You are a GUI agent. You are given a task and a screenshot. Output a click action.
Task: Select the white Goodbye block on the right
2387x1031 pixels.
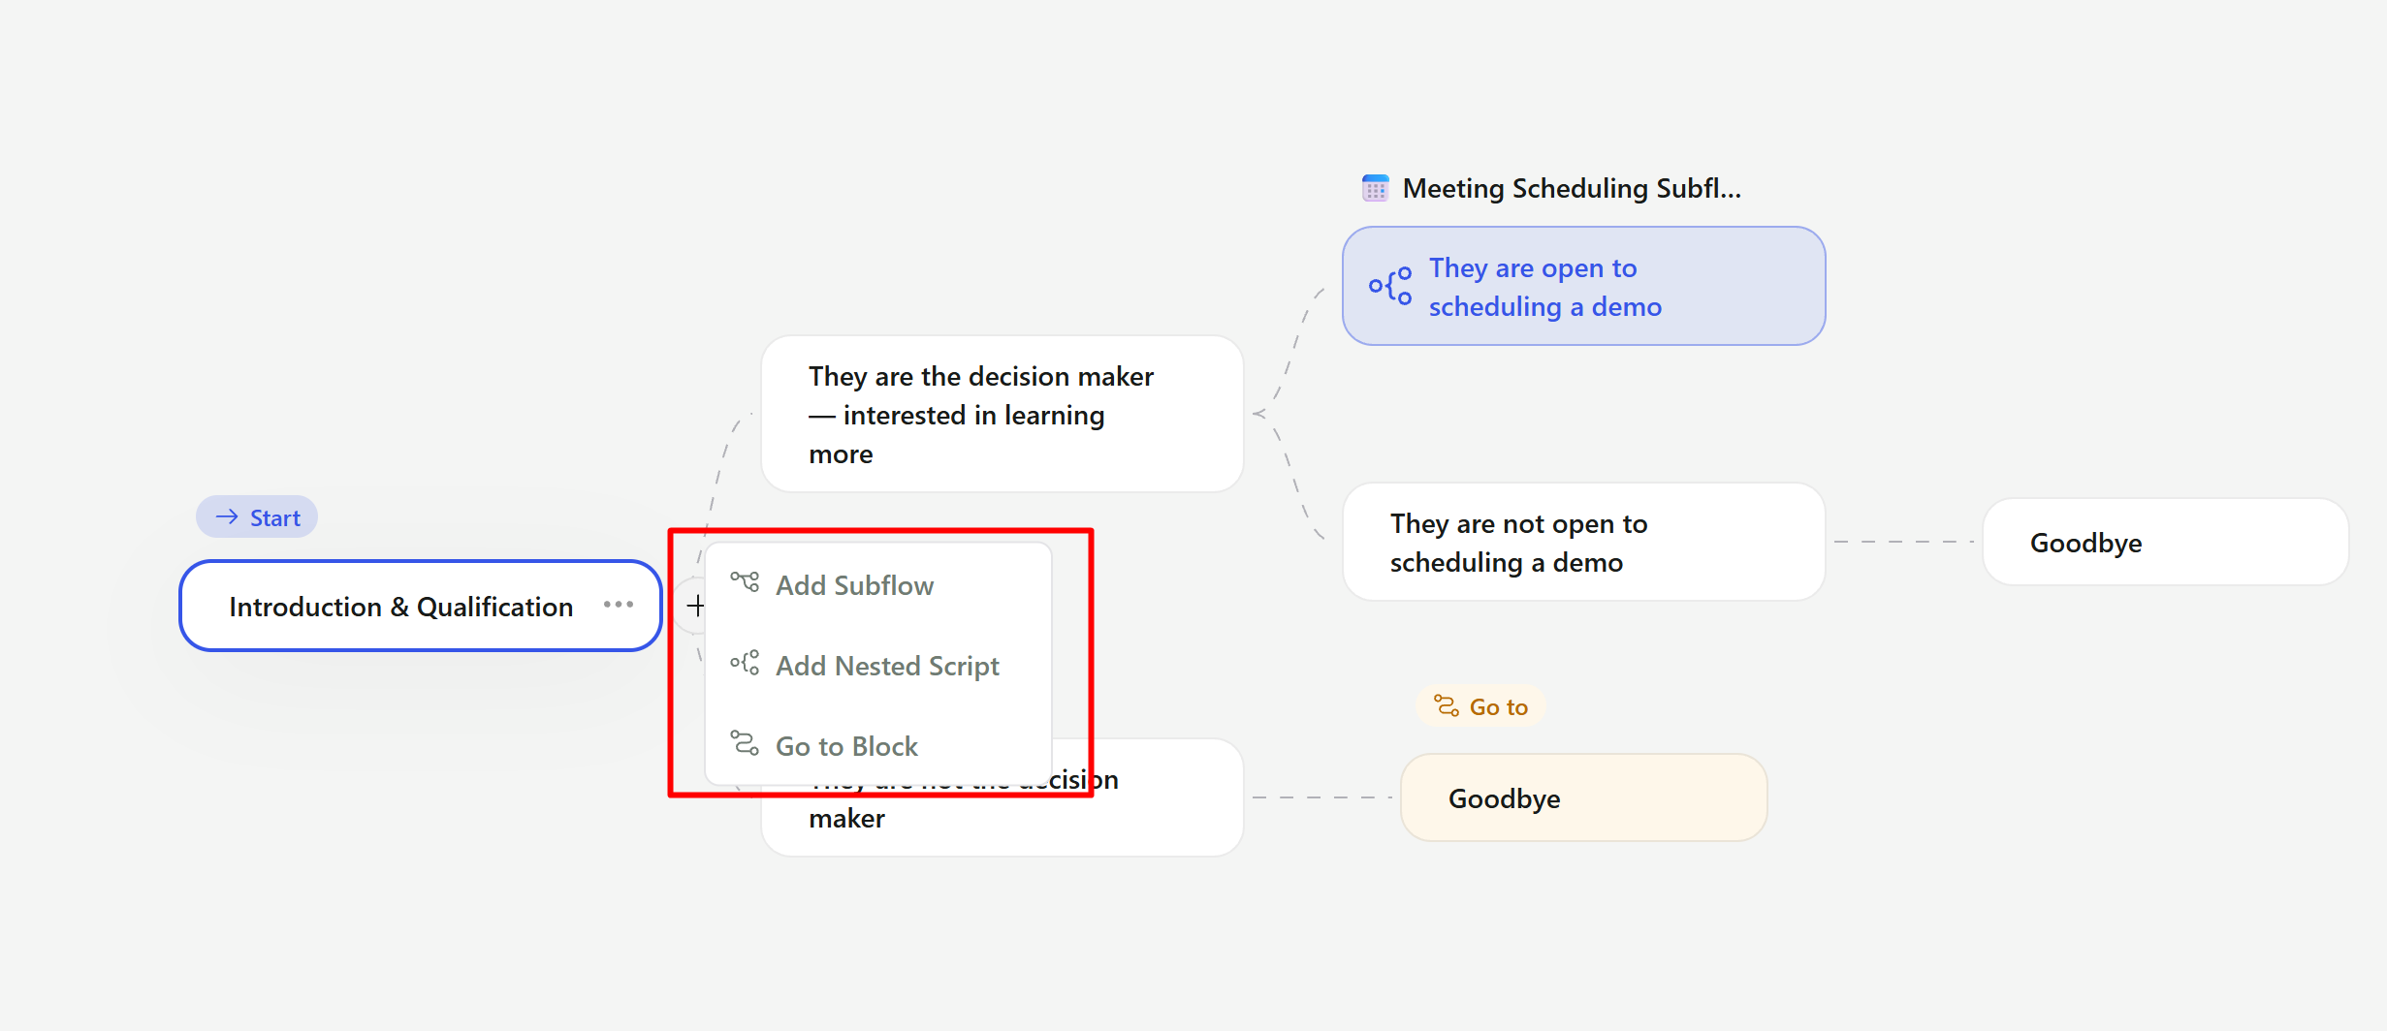(x=2166, y=542)
